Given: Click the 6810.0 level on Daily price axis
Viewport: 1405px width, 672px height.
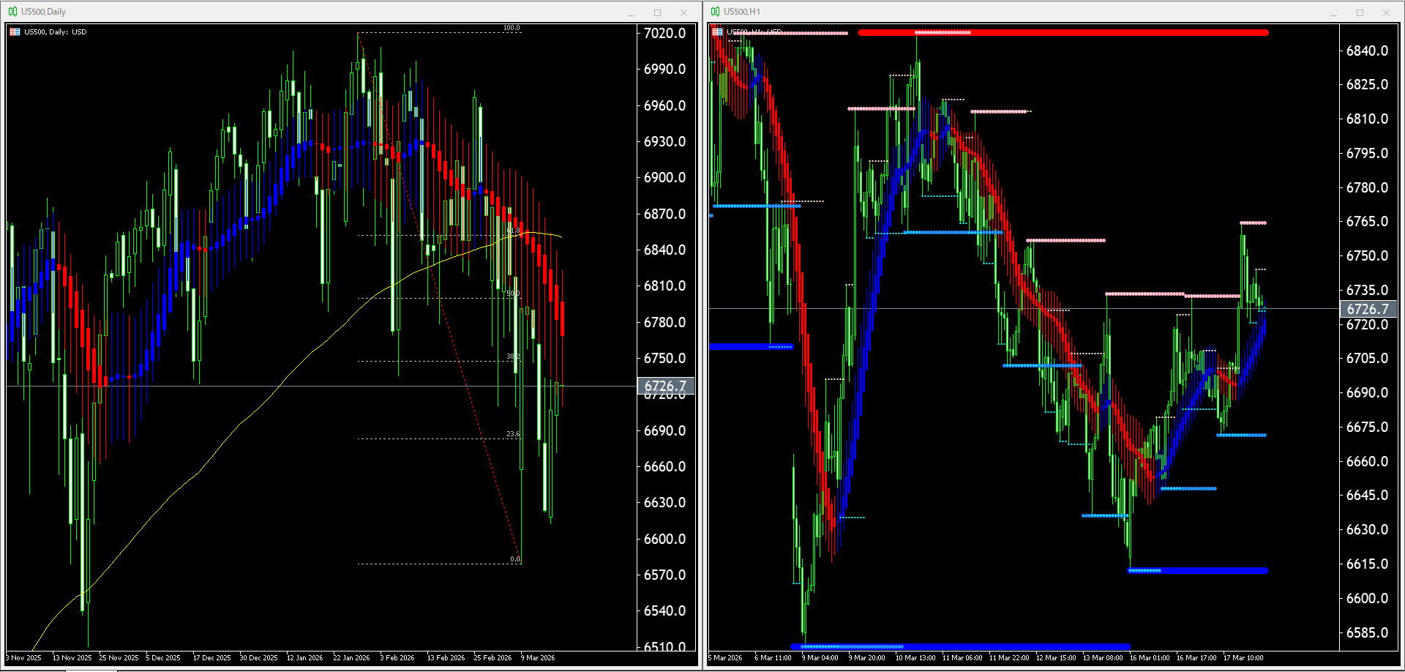Looking at the screenshot, I should (x=664, y=285).
